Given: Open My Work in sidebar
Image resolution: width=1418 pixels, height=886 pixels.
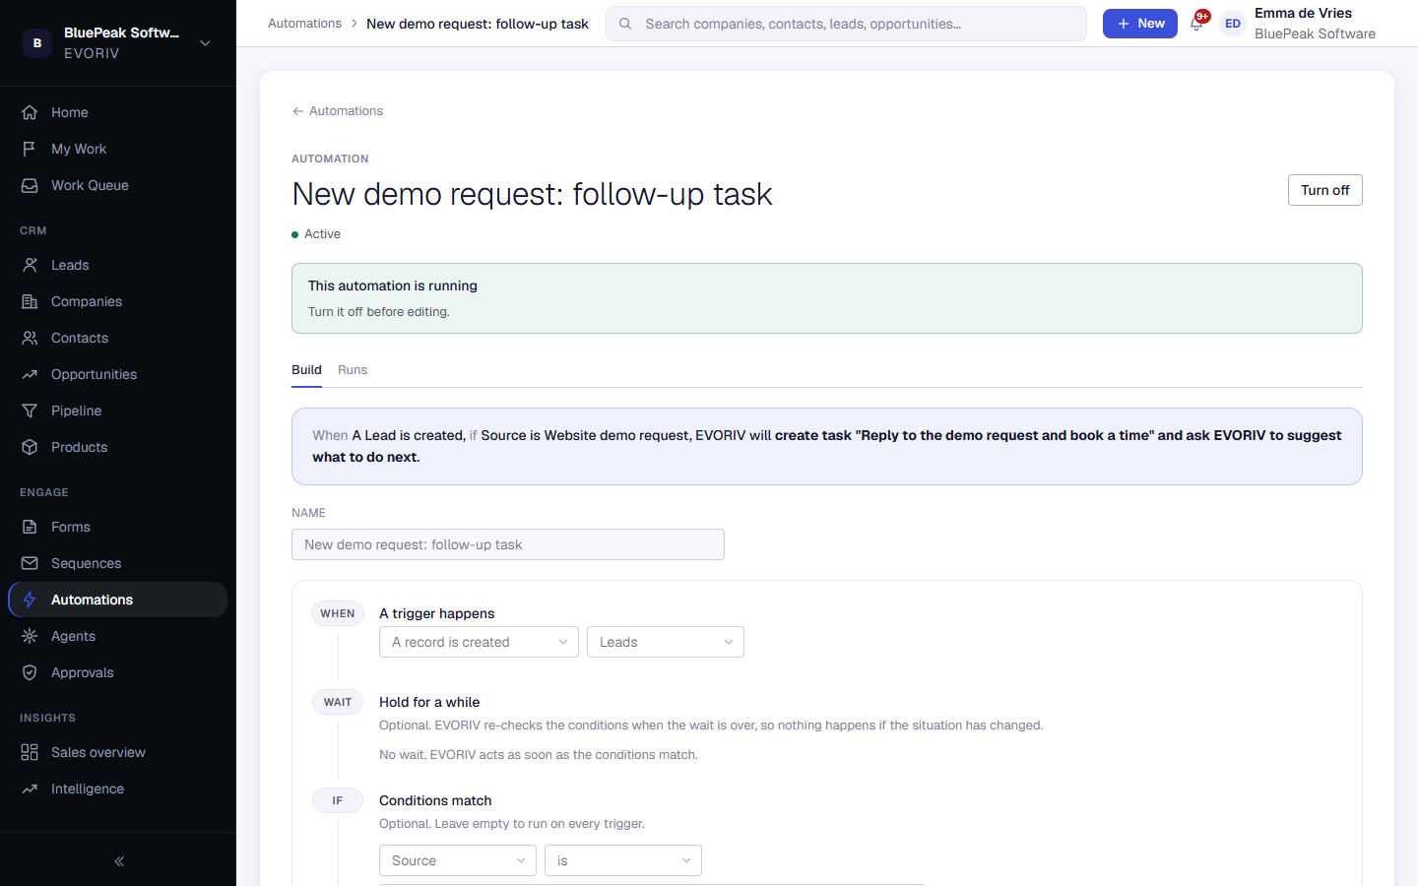Looking at the screenshot, I should 118,149.
